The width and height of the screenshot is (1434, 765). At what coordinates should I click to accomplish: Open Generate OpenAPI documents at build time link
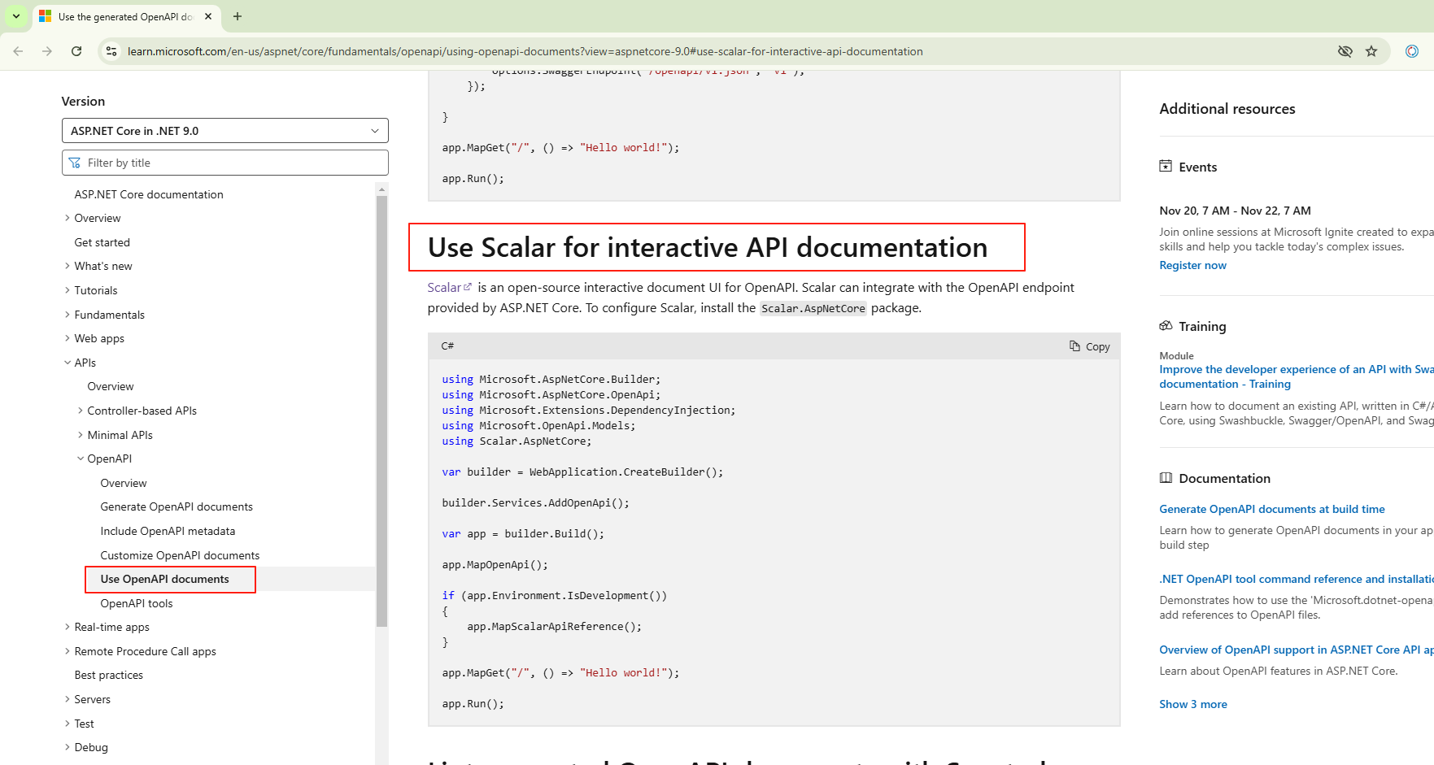point(1272,509)
